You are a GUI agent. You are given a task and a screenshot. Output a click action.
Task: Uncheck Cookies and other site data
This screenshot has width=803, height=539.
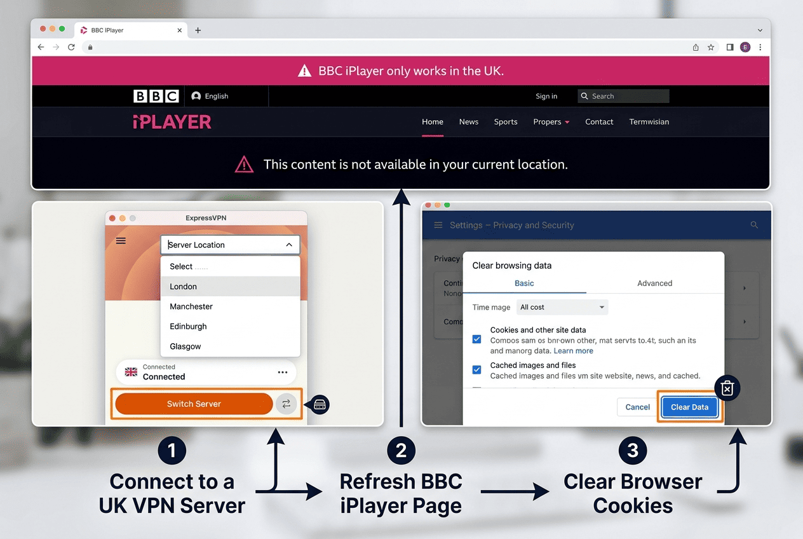476,339
